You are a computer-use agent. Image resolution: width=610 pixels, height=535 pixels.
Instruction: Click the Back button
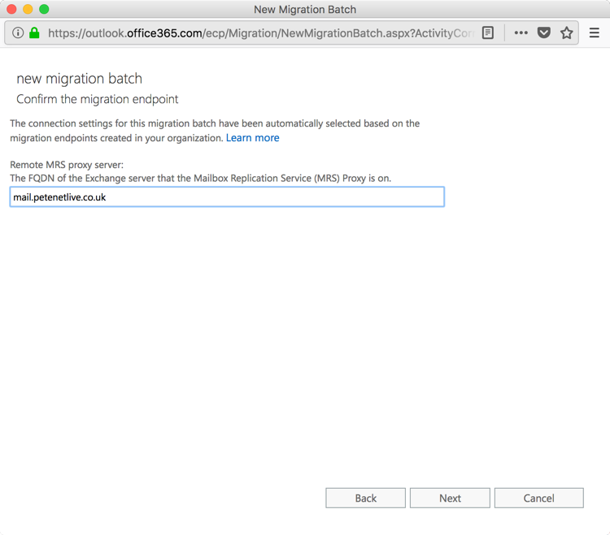pyautogui.click(x=366, y=498)
